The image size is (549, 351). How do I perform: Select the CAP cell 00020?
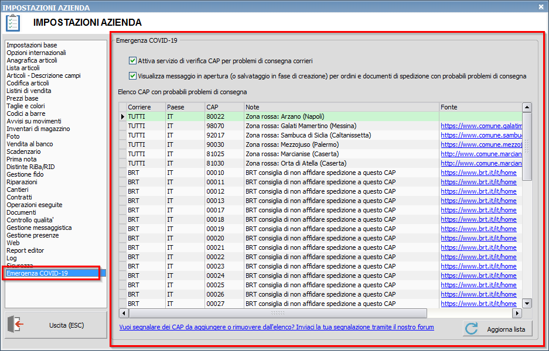point(224,238)
